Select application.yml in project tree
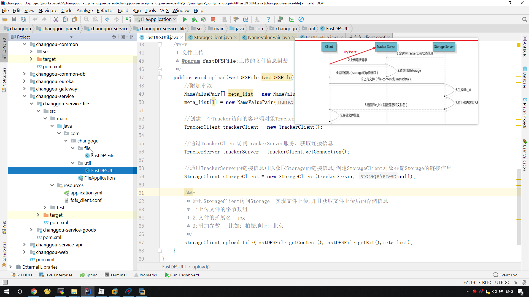The width and height of the screenshot is (529, 297). point(86,193)
